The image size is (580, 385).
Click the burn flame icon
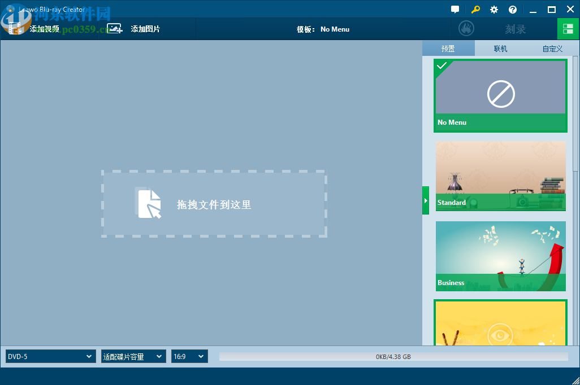point(466,28)
